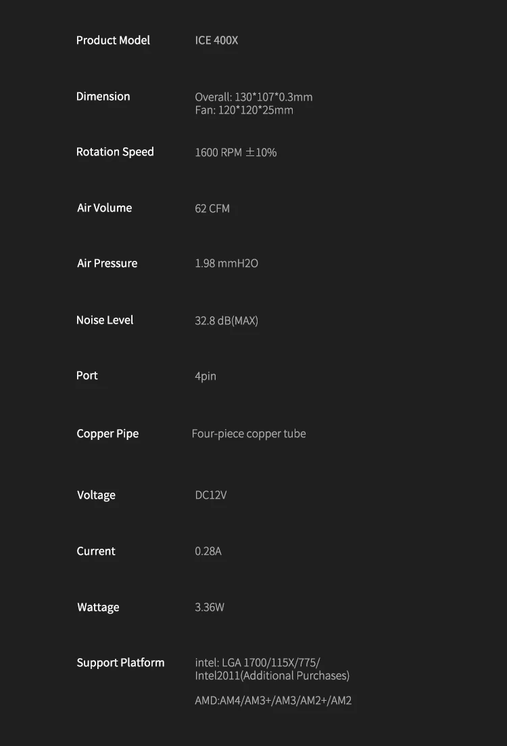Click the Air Volume label

coord(104,208)
